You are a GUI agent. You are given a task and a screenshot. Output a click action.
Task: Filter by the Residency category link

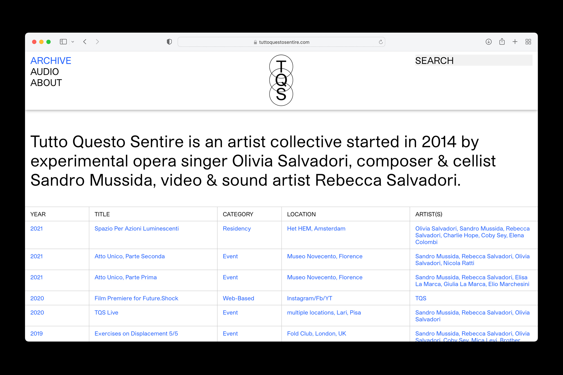pos(236,228)
